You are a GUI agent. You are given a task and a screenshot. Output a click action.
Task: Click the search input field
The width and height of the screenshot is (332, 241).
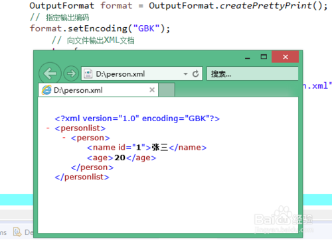pyautogui.click(x=252, y=73)
